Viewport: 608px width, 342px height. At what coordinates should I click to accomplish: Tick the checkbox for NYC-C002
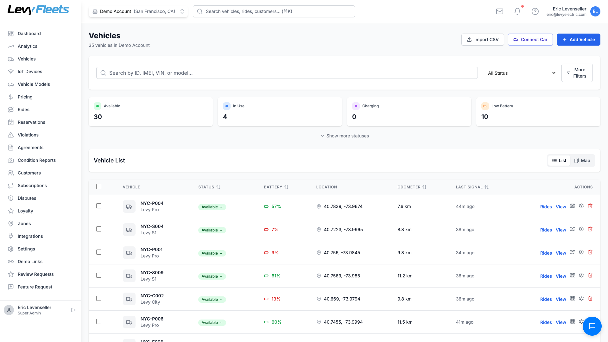(99, 298)
